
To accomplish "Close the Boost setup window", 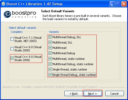I will coord(124,4).
